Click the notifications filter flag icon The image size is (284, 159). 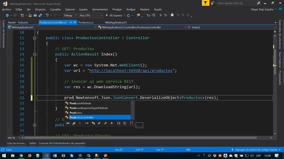click(x=205, y=3)
